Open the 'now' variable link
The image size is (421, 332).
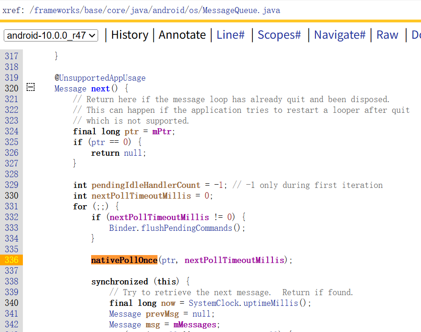168,303
